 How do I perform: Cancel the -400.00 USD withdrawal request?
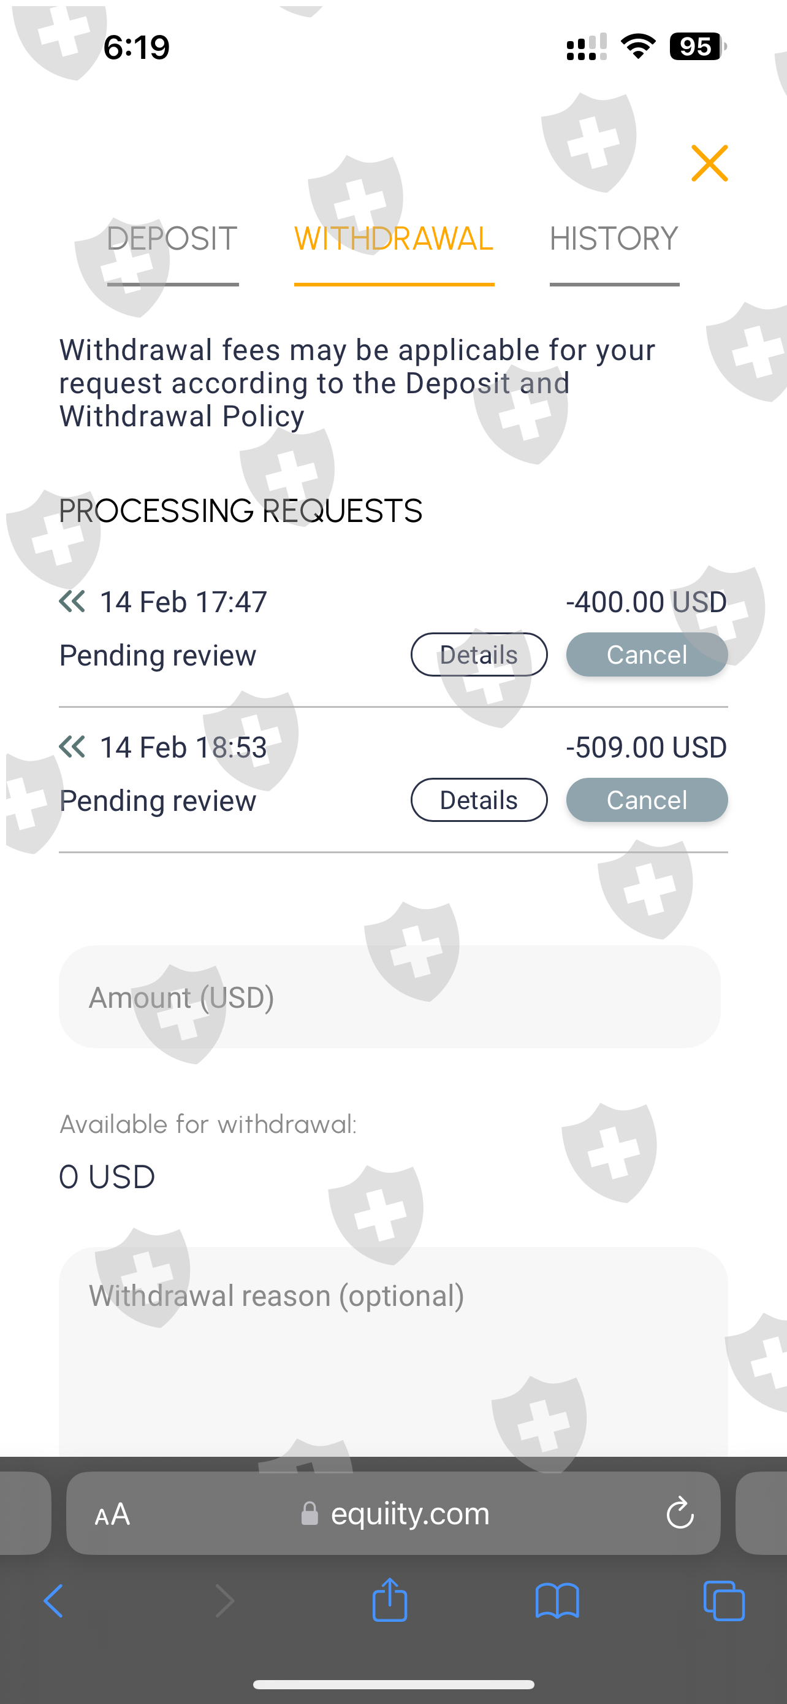click(x=646, y=655)
